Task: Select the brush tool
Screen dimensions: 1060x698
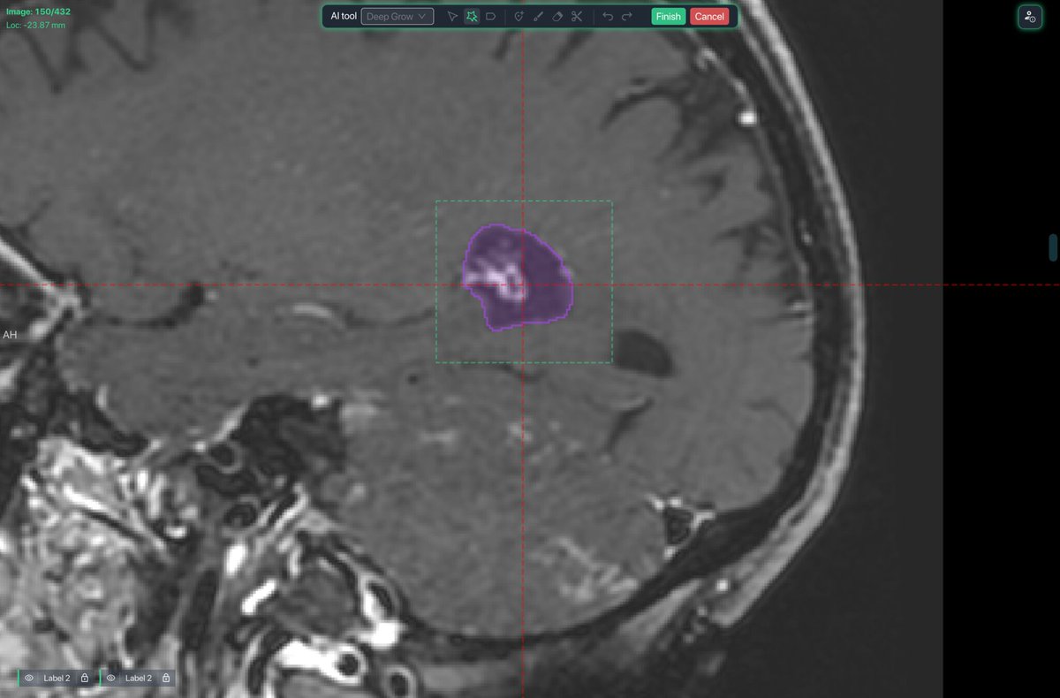Action: [538, 16]
